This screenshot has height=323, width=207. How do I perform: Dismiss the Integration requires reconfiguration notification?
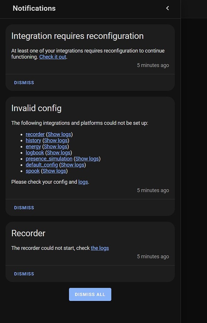tap(24, 82)
